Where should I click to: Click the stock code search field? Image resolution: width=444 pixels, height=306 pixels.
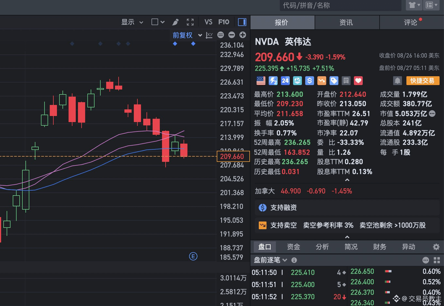[341, 5]
